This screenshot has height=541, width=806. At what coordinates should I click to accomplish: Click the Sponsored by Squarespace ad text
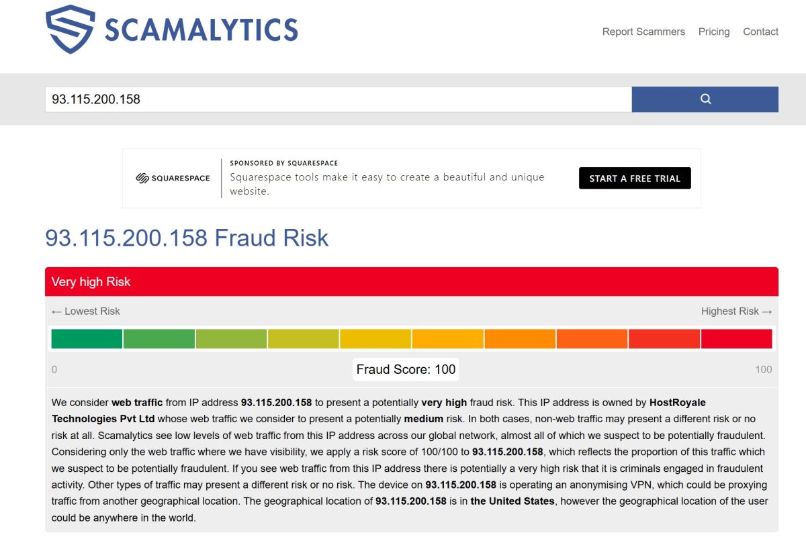[x=284, y=162]
